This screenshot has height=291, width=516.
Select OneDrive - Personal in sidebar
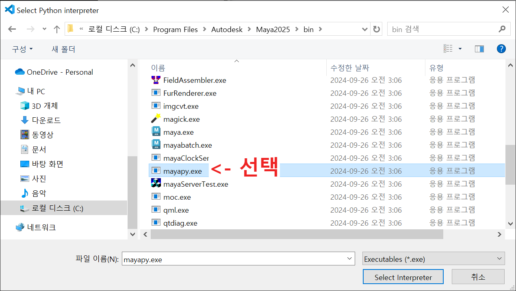click(60, 72)
